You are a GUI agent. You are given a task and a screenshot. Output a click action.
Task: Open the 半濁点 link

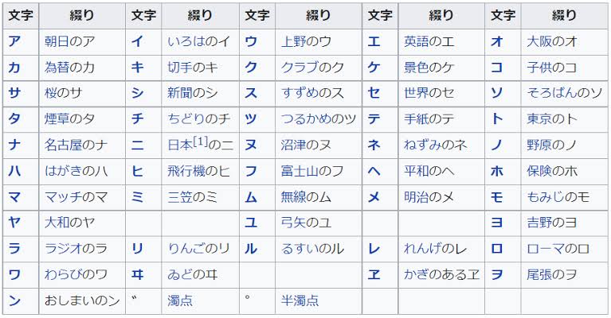(300, 301)
